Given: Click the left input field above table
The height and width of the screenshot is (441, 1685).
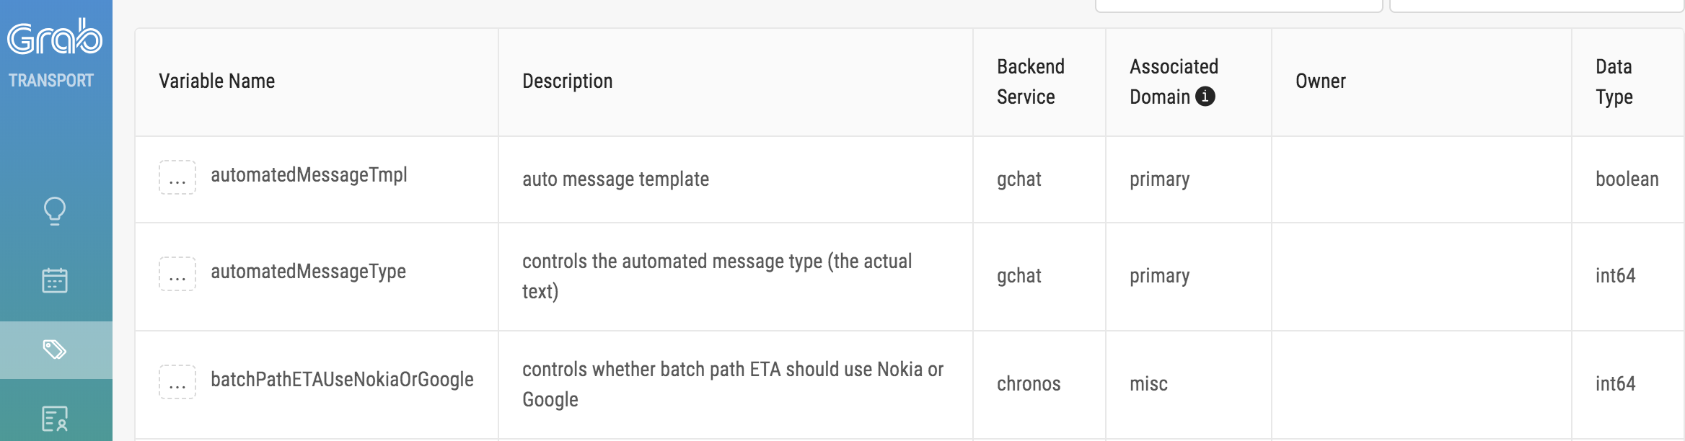Looking at the screenshot, I should 1238,5.
